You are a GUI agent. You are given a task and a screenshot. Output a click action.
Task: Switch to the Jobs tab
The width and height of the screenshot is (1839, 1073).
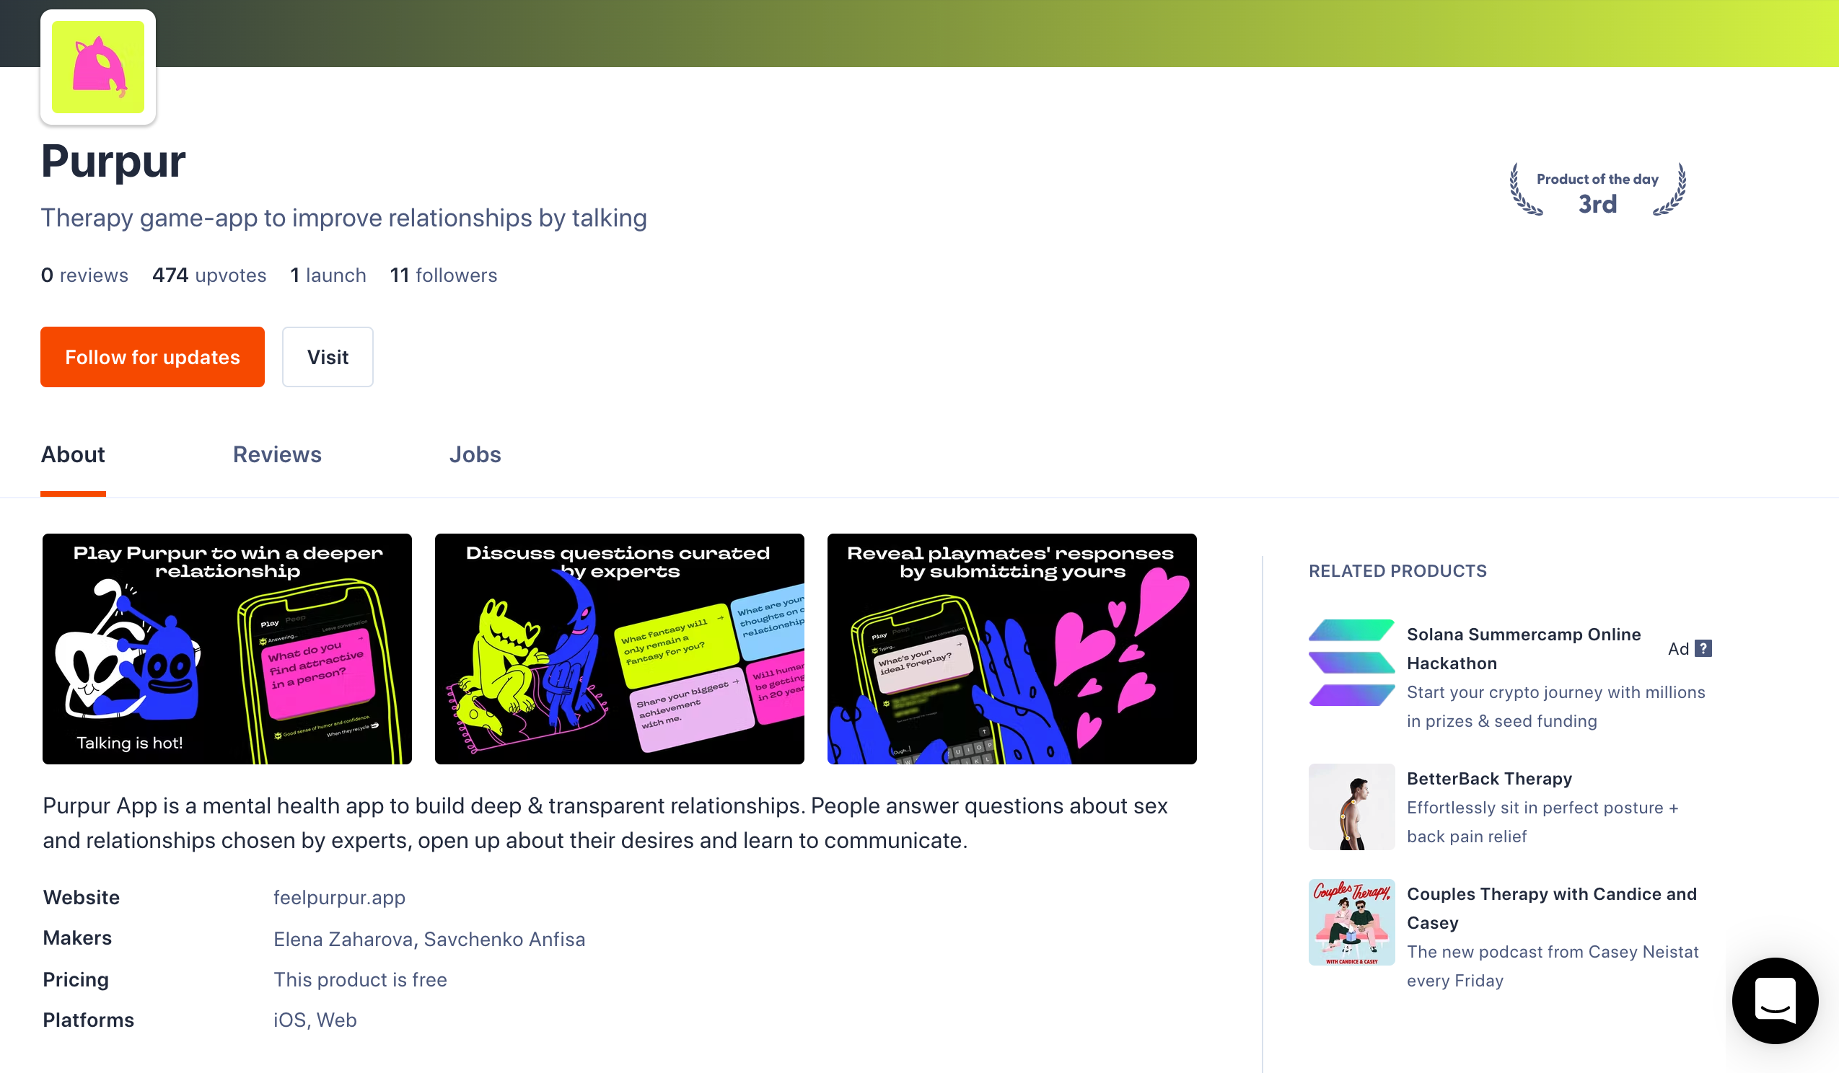tap(474, 454)
